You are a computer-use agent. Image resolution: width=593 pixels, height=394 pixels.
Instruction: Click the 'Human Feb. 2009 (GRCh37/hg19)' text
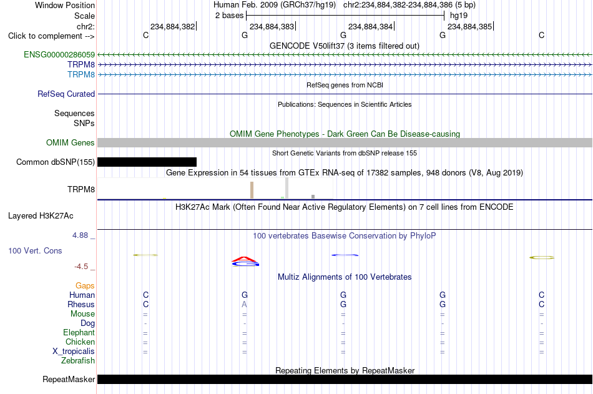click(x=275, y=5)
